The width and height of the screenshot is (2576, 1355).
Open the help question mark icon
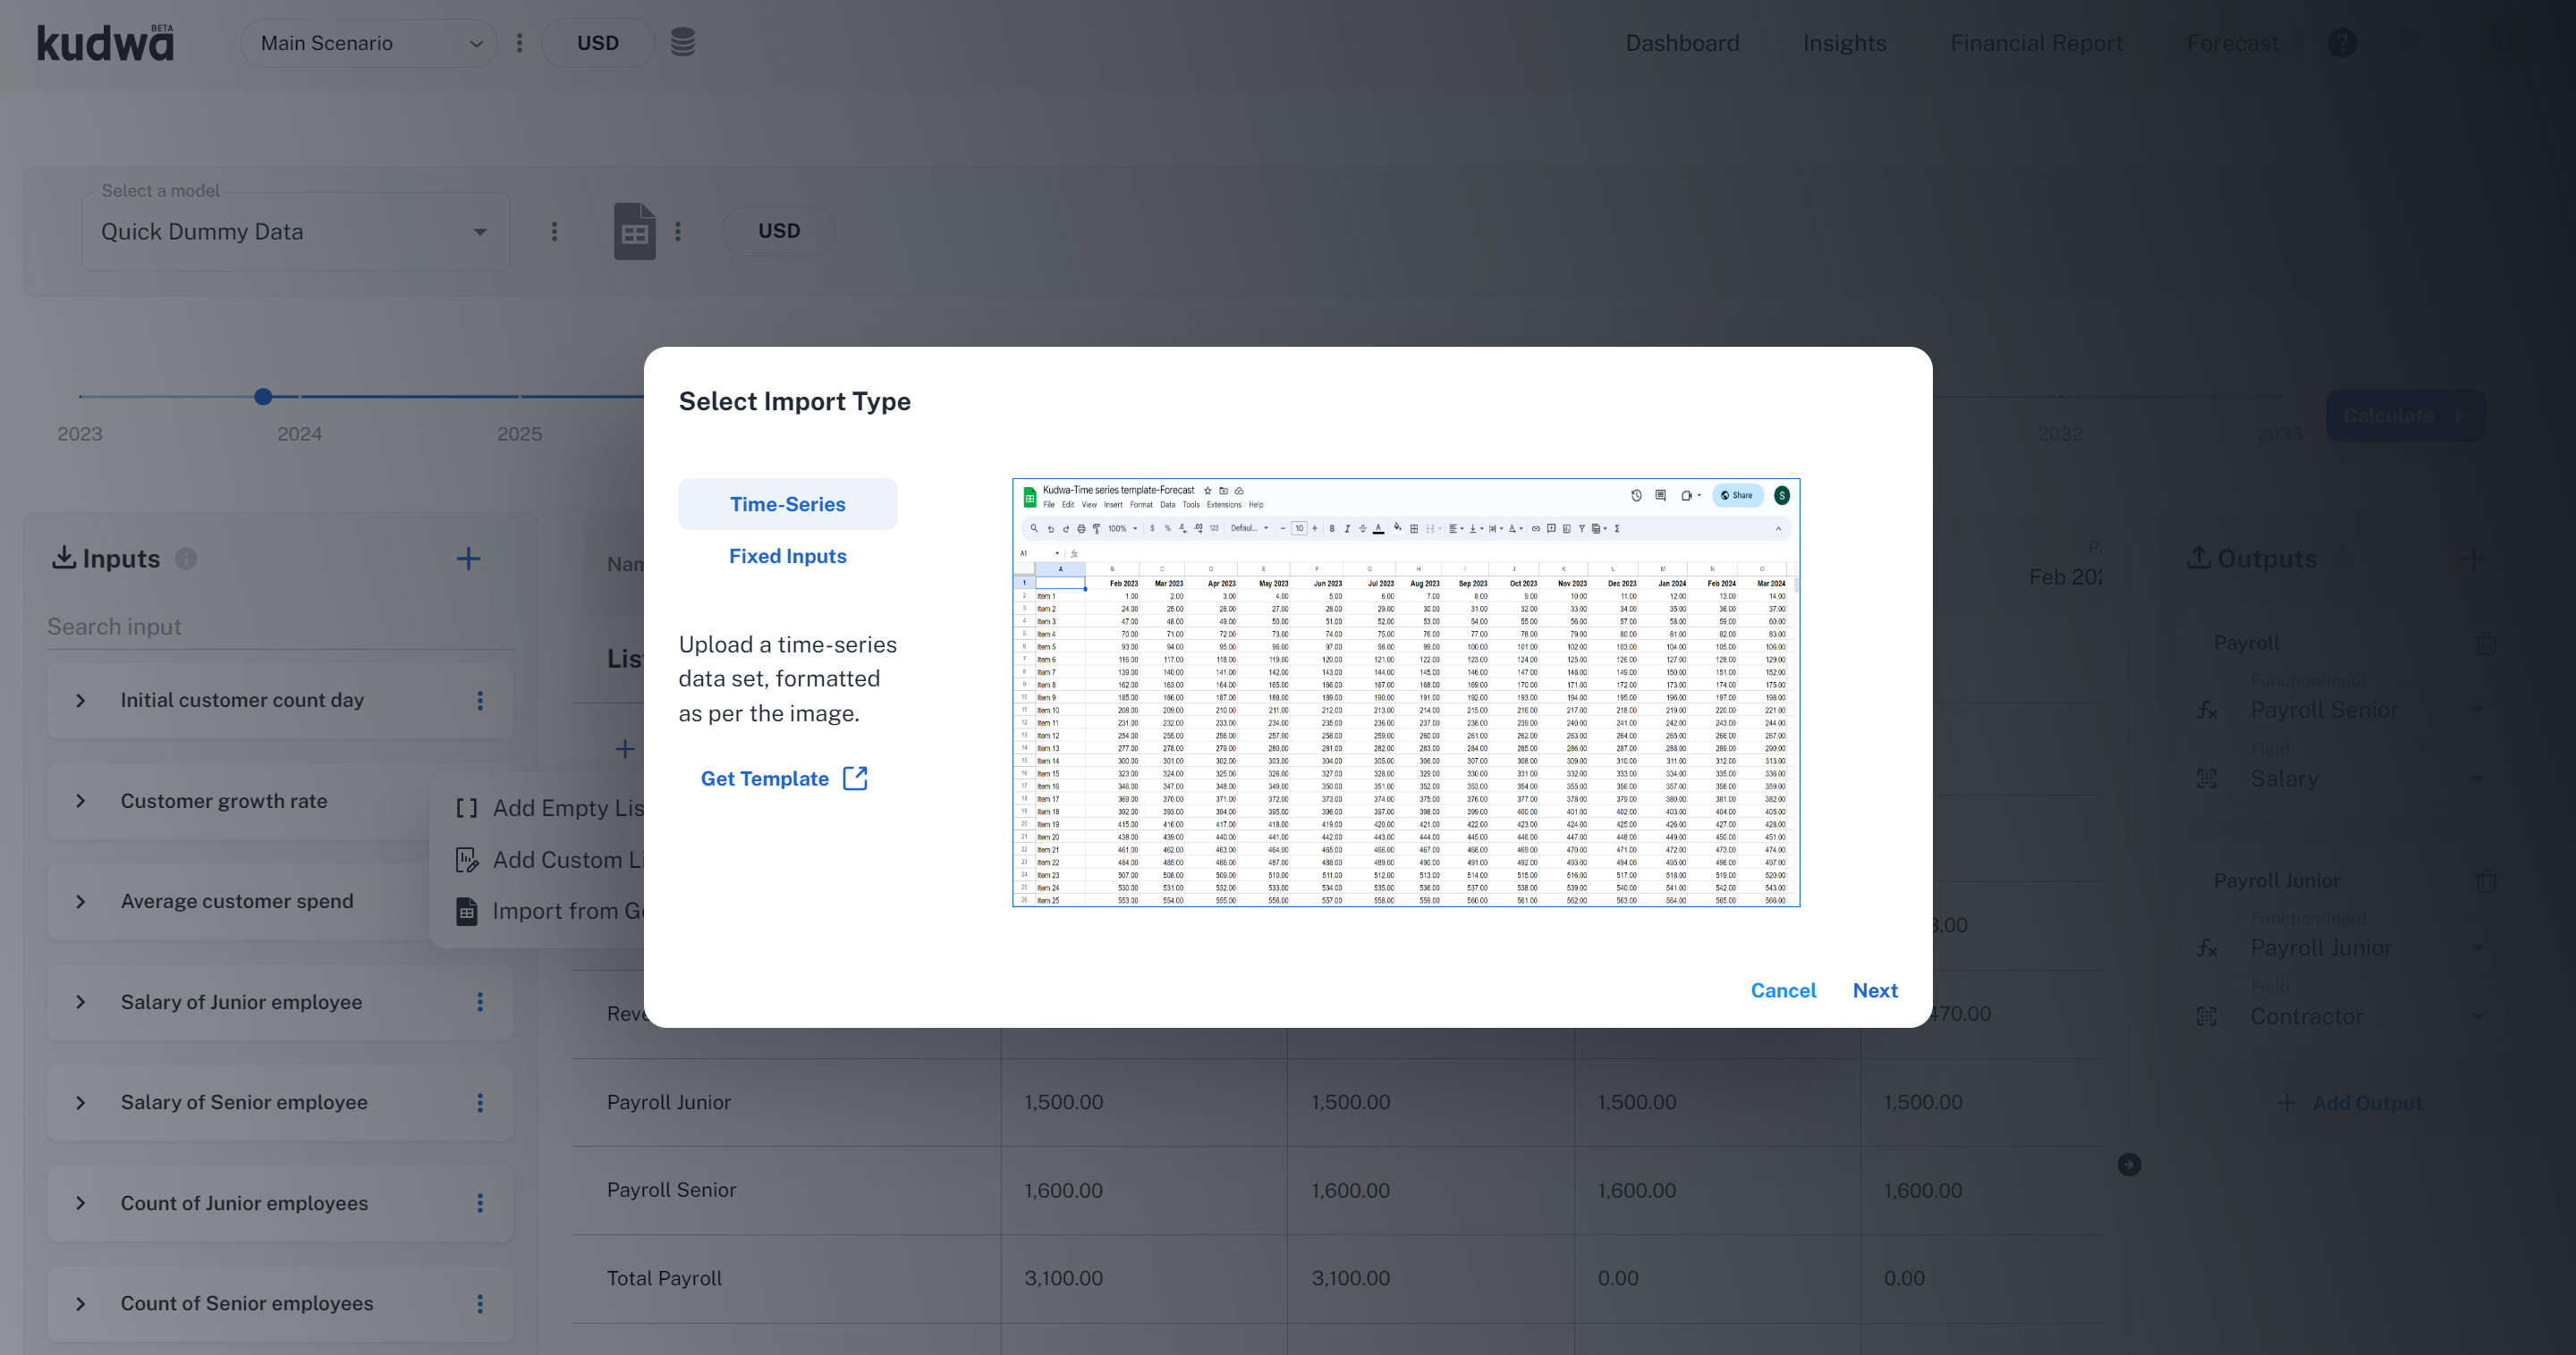pyautogui.click(x=2342, y=43)
